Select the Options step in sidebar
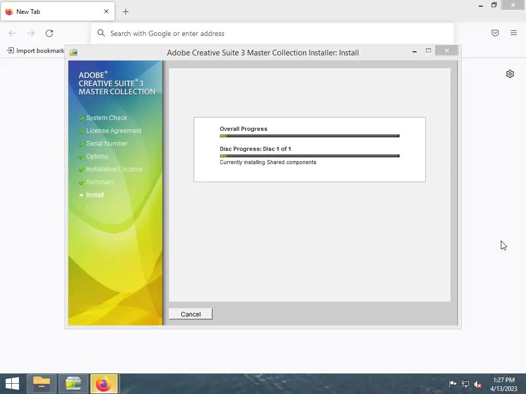The width and height of the screenshot is (526, 394). tap(97, 156)
